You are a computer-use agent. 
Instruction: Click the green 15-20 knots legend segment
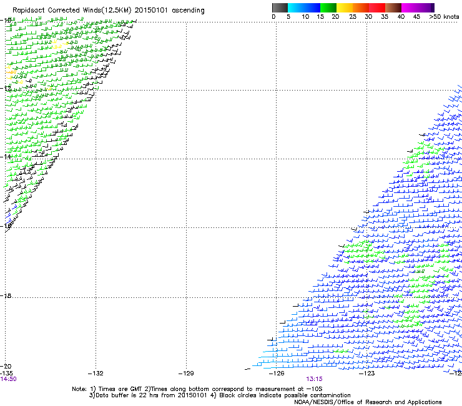tap(328, 7)
